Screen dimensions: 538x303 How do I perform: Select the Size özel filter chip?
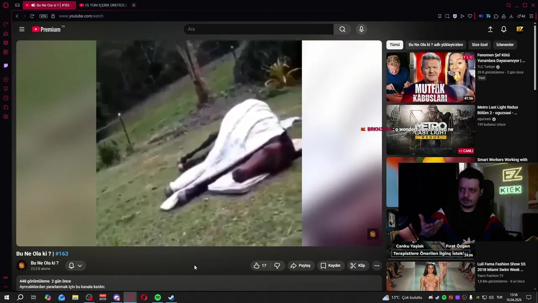point(480,45)
